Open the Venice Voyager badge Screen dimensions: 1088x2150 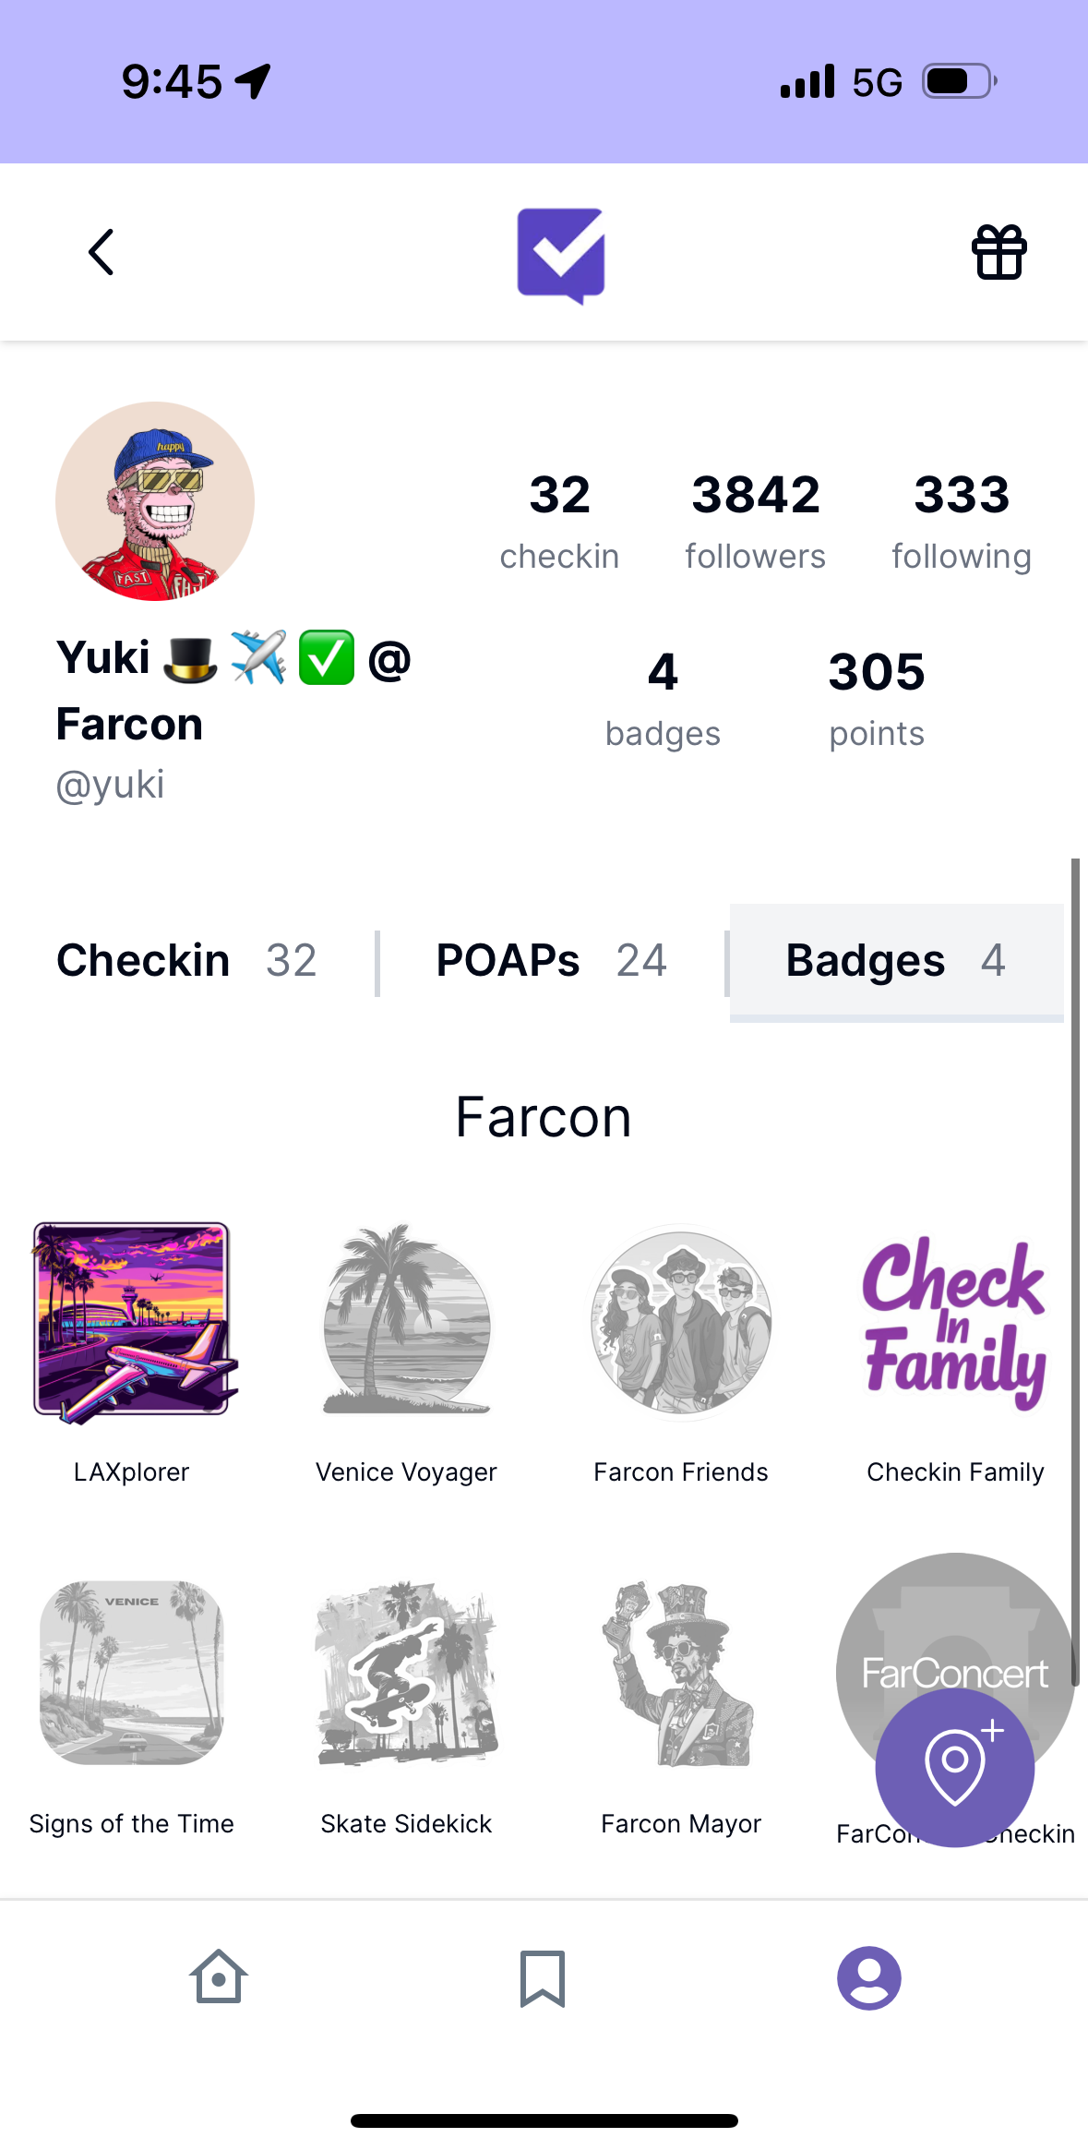coord(406,1322)
